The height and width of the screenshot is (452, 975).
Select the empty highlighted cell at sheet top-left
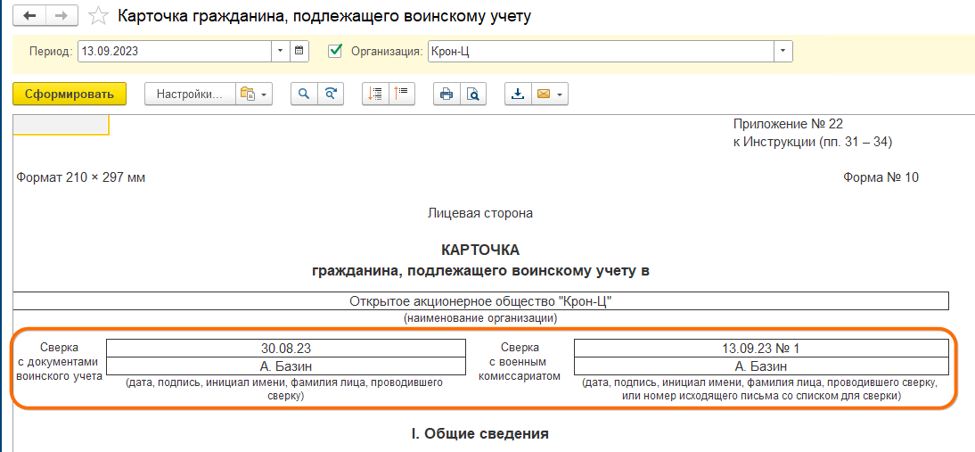pos(61,125)
